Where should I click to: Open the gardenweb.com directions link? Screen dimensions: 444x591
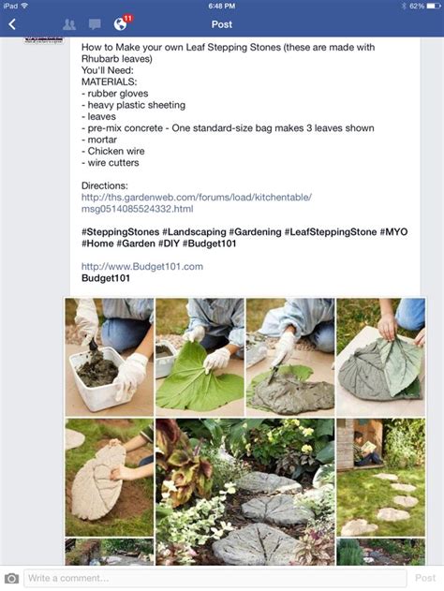[197, 203]
